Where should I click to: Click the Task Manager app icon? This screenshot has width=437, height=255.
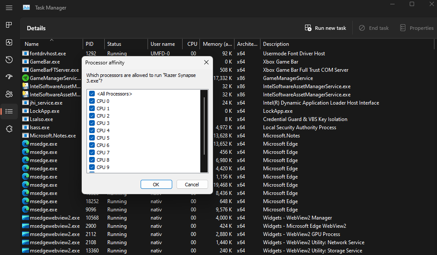[x=26, y=7]
